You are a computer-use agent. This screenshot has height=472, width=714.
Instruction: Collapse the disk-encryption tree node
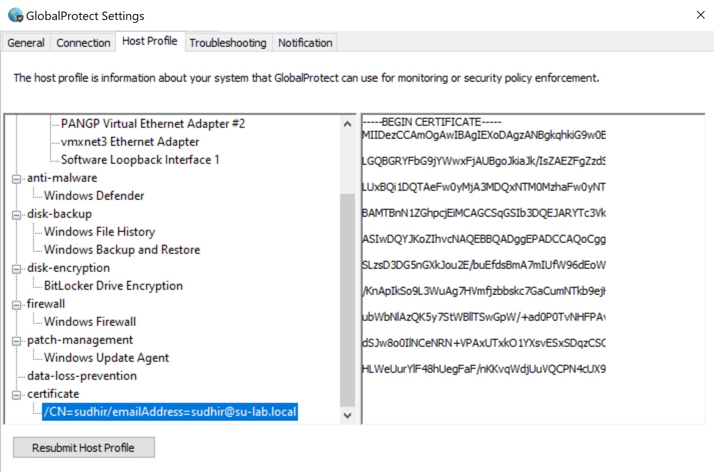(x=16, y=269)
